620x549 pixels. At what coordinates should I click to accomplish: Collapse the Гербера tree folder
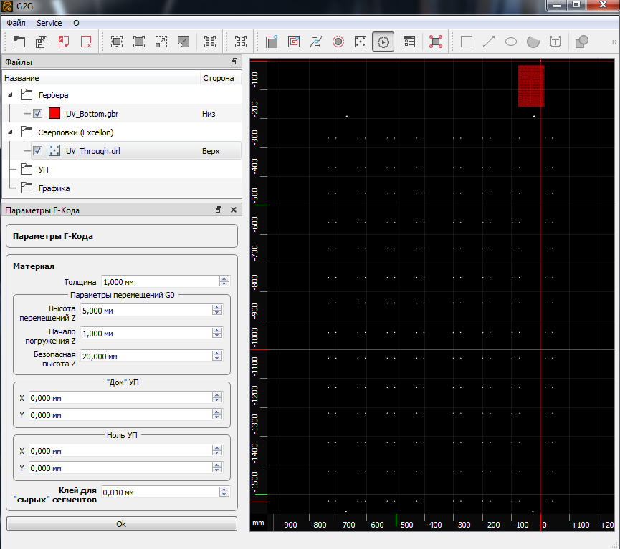11,94
